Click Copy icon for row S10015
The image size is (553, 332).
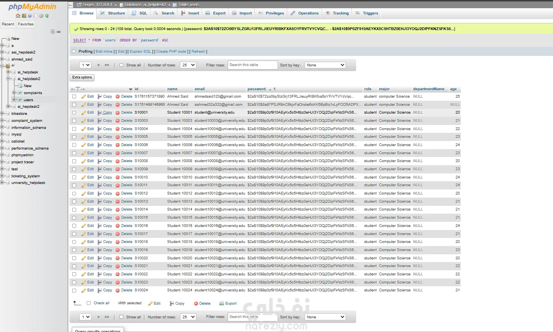(100, 218)
